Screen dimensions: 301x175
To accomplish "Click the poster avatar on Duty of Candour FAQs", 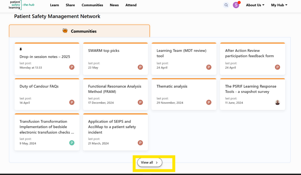I will click(x=72, y=102).
